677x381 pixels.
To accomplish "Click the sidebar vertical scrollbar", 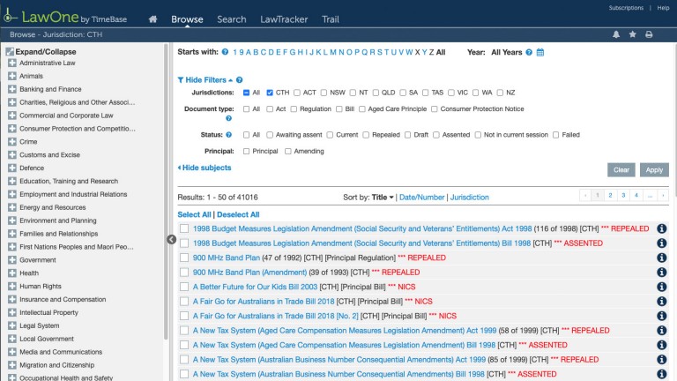I will click(166, 191).
